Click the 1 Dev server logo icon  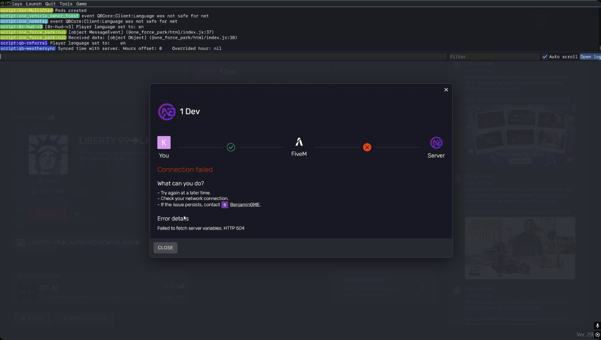pyautogui.click(x=167, y=112)
